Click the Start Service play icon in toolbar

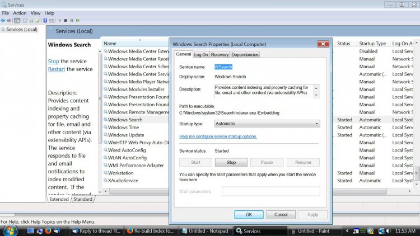pyautogui.click(x=60, y=21)
